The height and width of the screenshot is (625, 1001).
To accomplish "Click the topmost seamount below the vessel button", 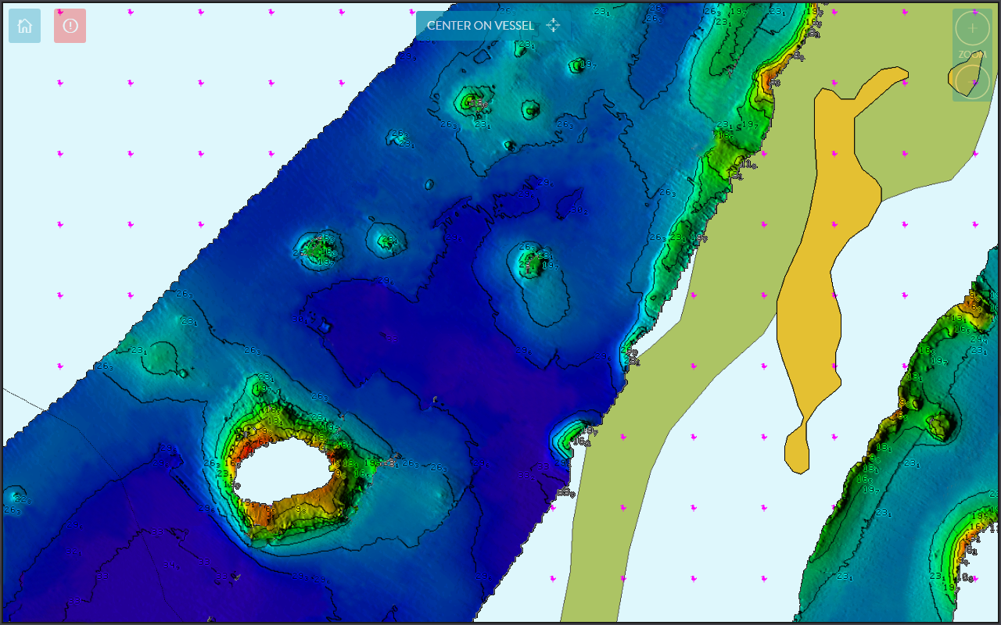I will (522, 48).
